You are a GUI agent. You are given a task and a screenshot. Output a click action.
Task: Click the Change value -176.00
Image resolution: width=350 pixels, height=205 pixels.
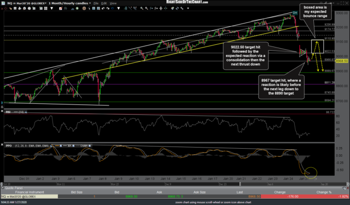(293, 196)
